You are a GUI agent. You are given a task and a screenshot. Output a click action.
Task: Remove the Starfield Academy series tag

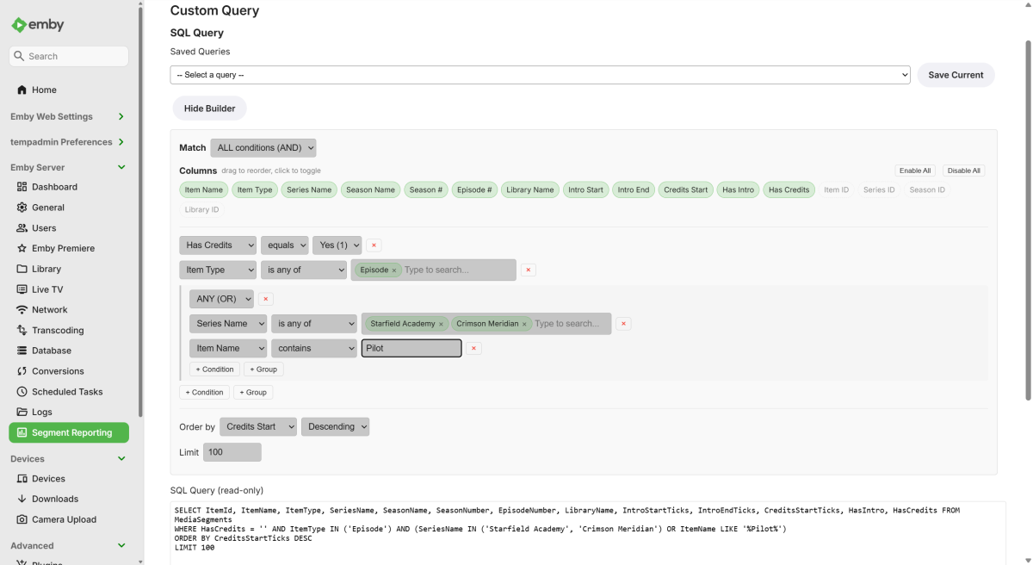(x=441, y=324)
